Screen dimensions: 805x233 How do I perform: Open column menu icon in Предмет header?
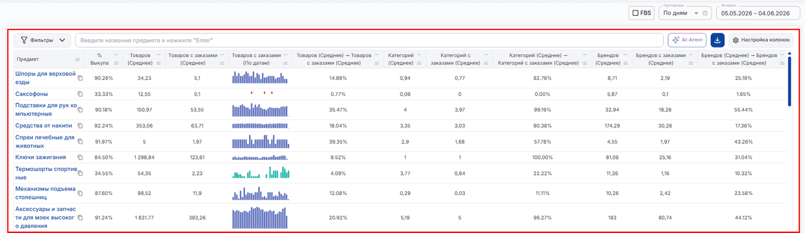pyautogui.click(x=78, y=59)
